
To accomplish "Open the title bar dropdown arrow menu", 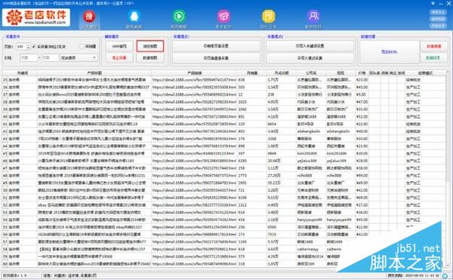I will 433,4.
